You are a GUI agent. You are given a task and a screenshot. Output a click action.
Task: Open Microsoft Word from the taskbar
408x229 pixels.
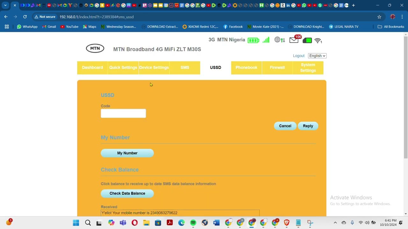(x=216, y=223)
